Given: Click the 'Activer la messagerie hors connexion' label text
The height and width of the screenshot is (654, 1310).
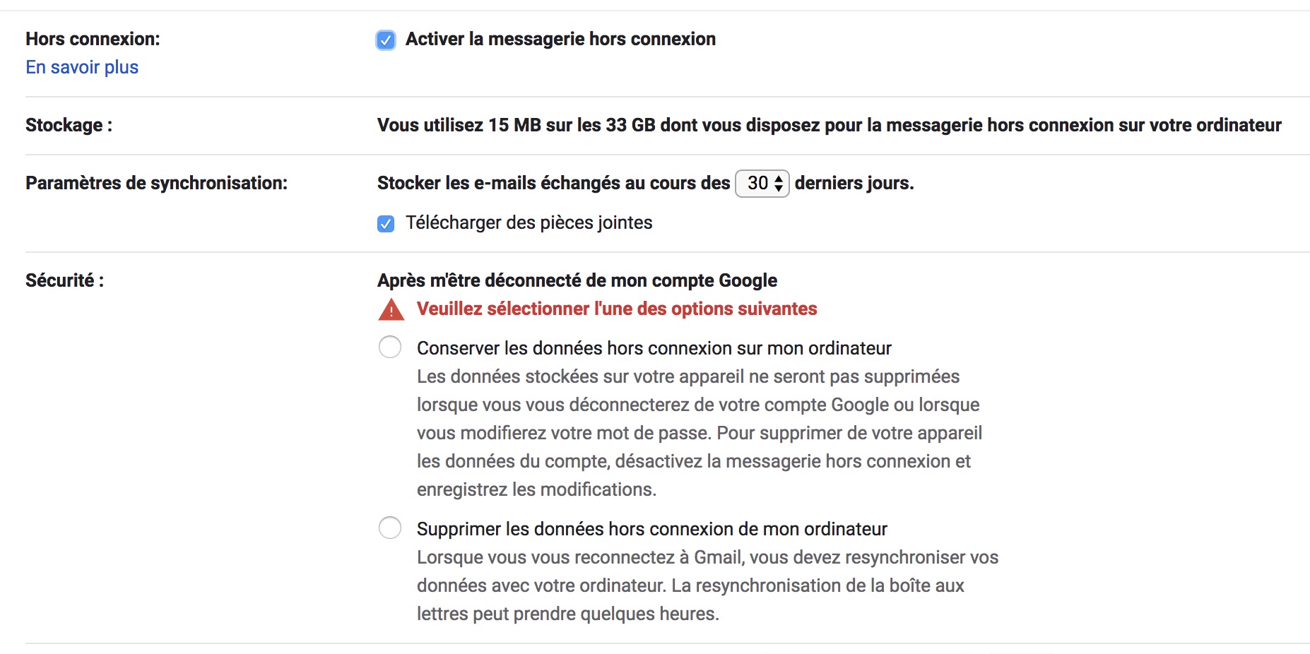Looking at the screenshot, I should [560, 40].
